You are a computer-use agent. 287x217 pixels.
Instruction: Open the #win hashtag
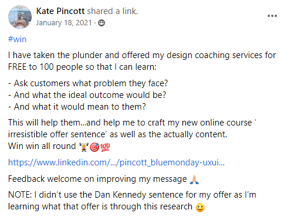pos(17,39)
